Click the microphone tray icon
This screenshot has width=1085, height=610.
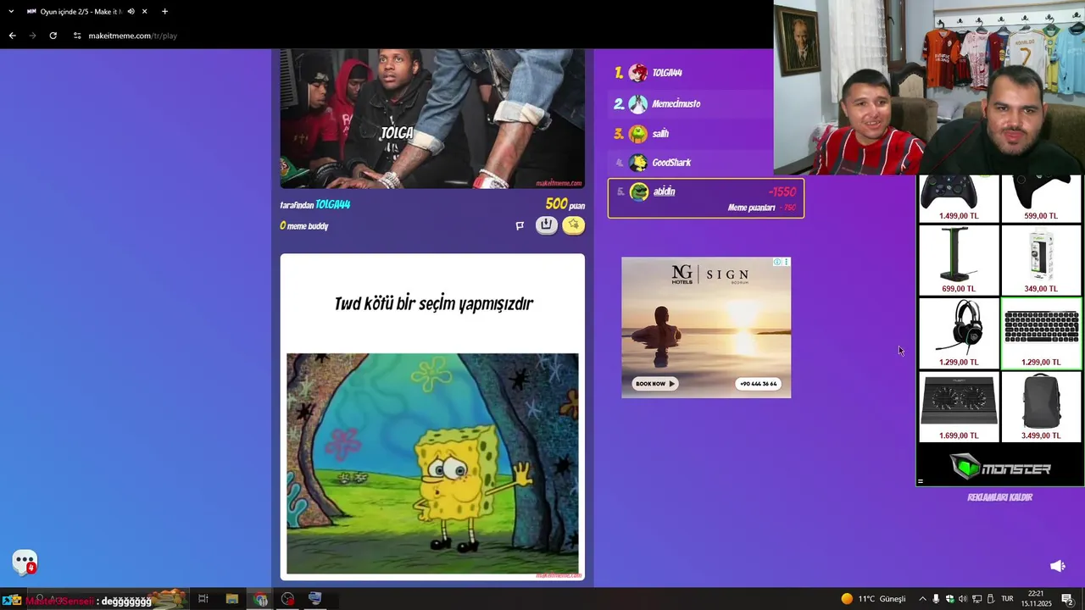click(x=936, y=599)
